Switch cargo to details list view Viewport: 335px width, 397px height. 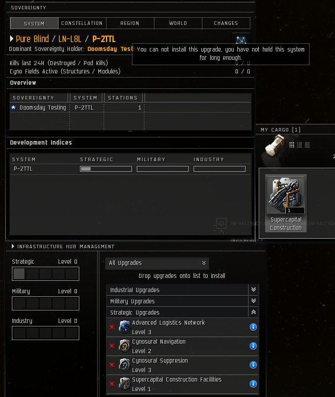(x=299, y=145)
